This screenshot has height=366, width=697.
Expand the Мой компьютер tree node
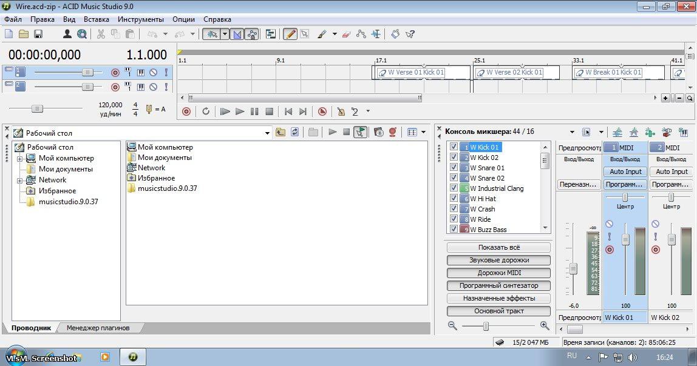[x=19, y=158]
